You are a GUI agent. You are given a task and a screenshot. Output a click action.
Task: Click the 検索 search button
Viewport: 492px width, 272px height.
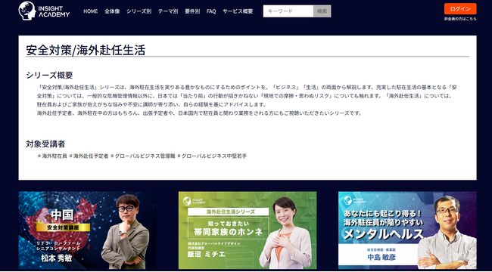(322, 11)
